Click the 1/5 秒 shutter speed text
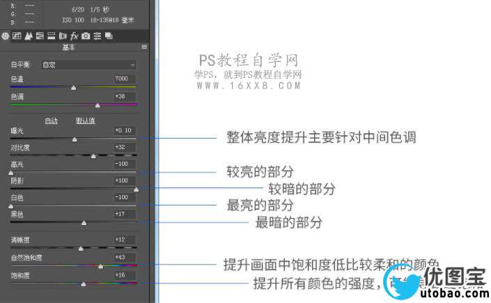The height and width of the screenshot is (303, 491). pos(100,9)
